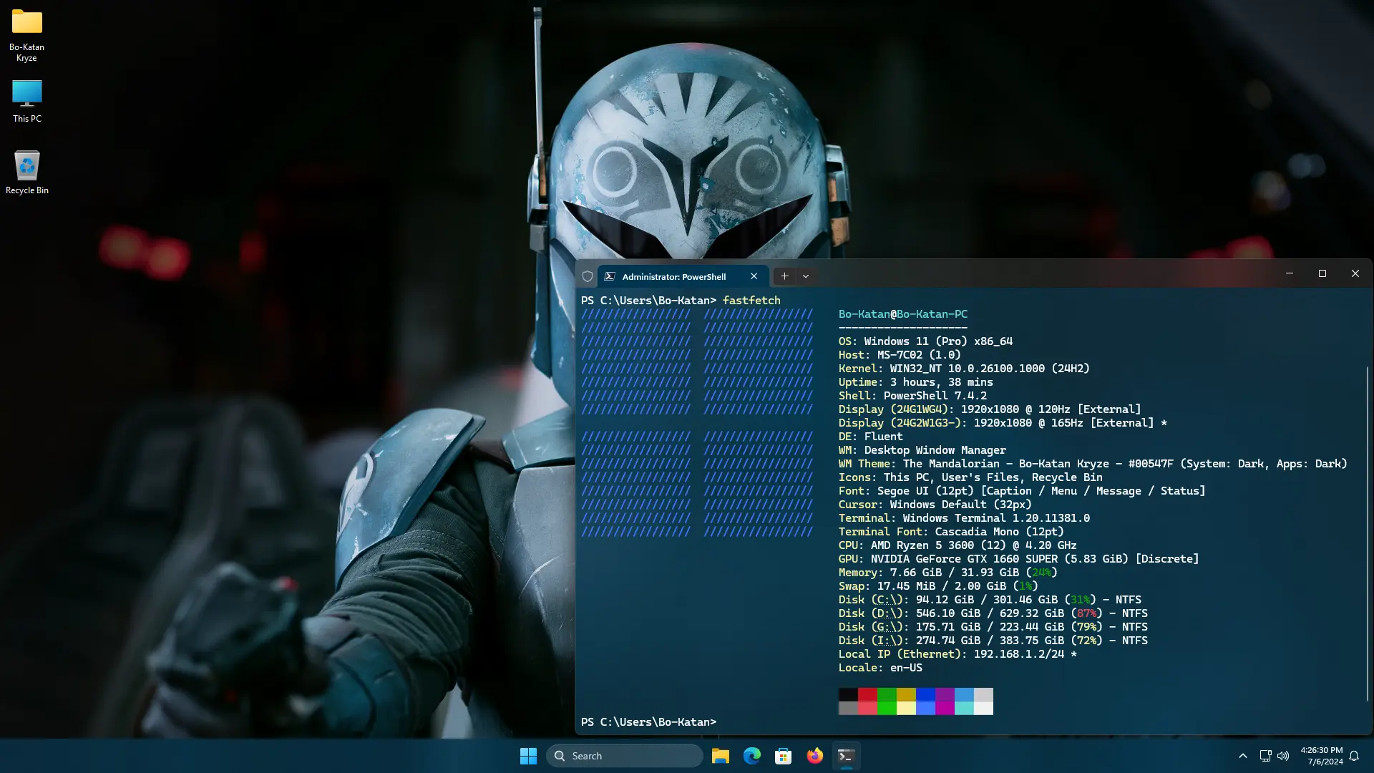The width and height of the screenshot is (1374, 773).
Task: Open the Windows Start menu
Action: click(x=528, y=756)
